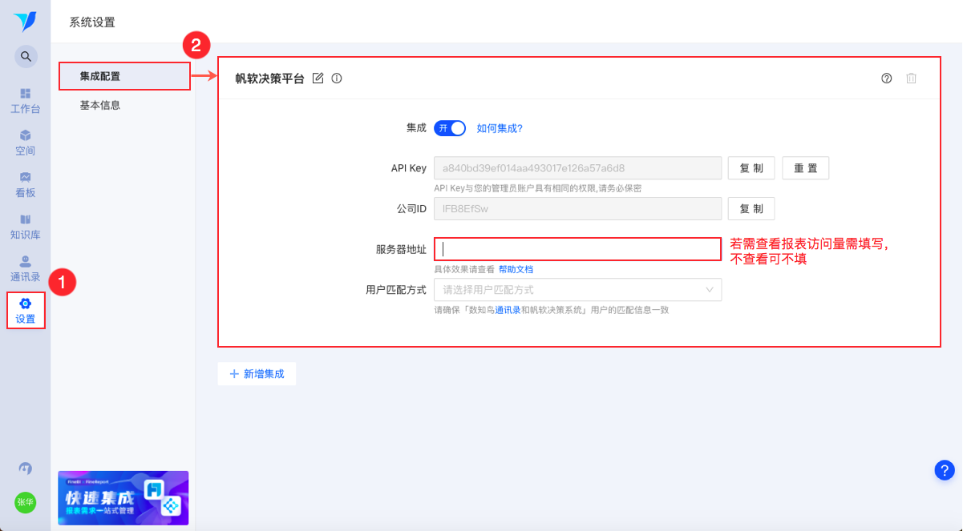
Task: Toggle the 集成 switch
Action: tap(450, 128)
